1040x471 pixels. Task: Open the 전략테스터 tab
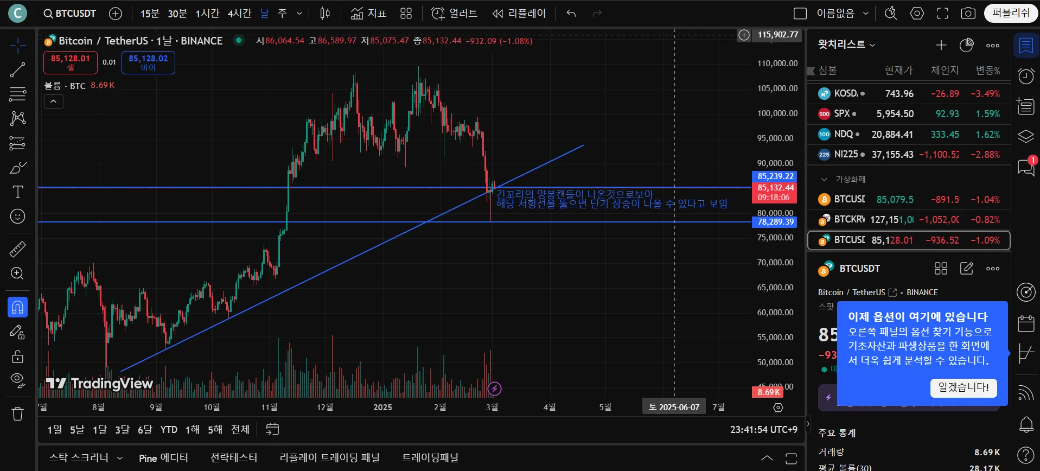coord(234,458)
